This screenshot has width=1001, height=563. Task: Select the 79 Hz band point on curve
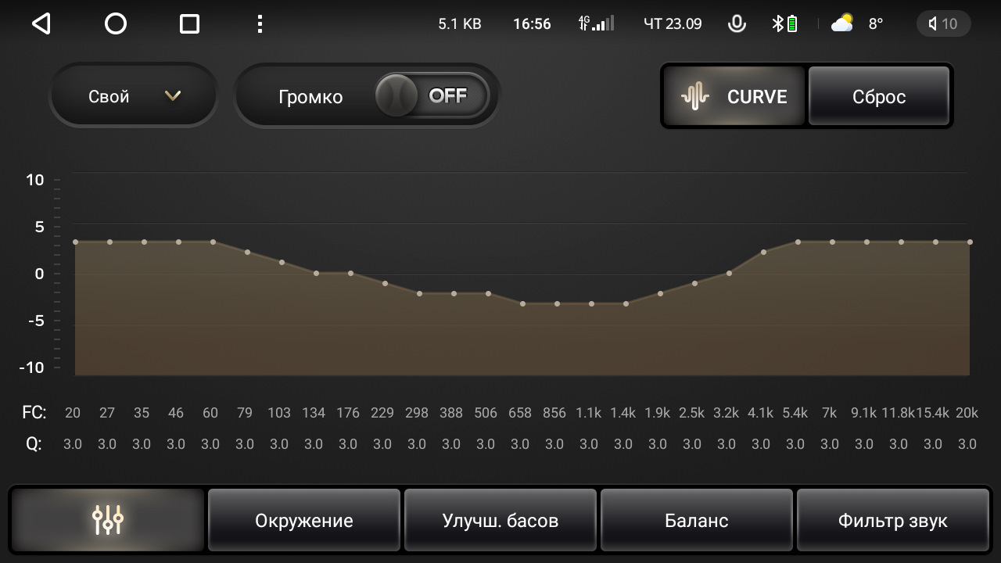click(x=247, y=253)
